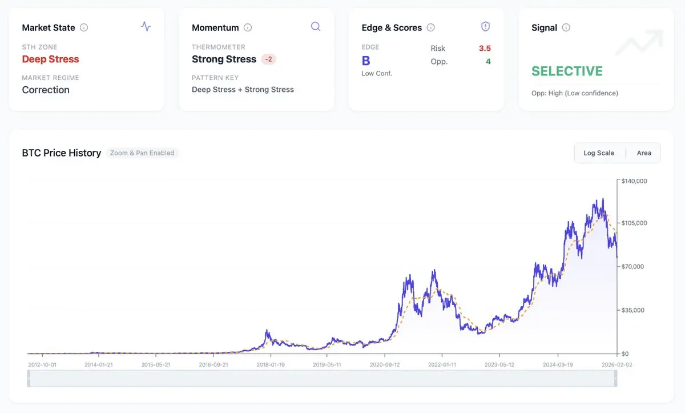
Task: Click the magnifier icon in Momentum card
Action: pyautogui.click(x=316, y=26)
